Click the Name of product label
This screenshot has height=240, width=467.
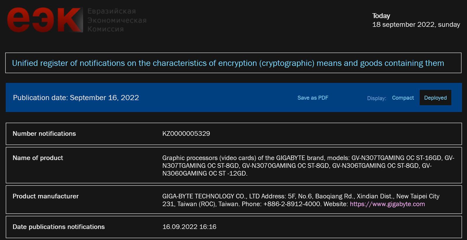38,158
